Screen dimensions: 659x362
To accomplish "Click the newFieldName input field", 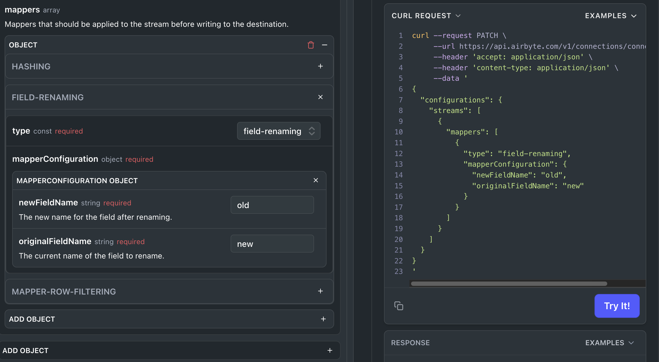I will [x=272, y=205].
